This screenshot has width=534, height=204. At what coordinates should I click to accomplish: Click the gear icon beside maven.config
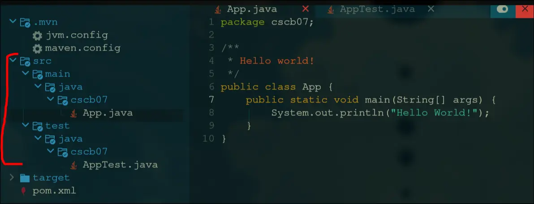tap(38, 48)
